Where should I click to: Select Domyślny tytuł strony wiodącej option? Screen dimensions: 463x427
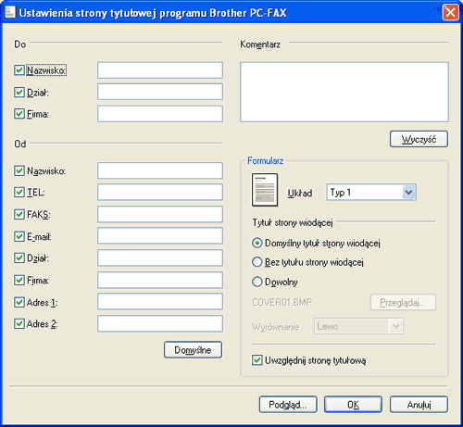point(257,243)
